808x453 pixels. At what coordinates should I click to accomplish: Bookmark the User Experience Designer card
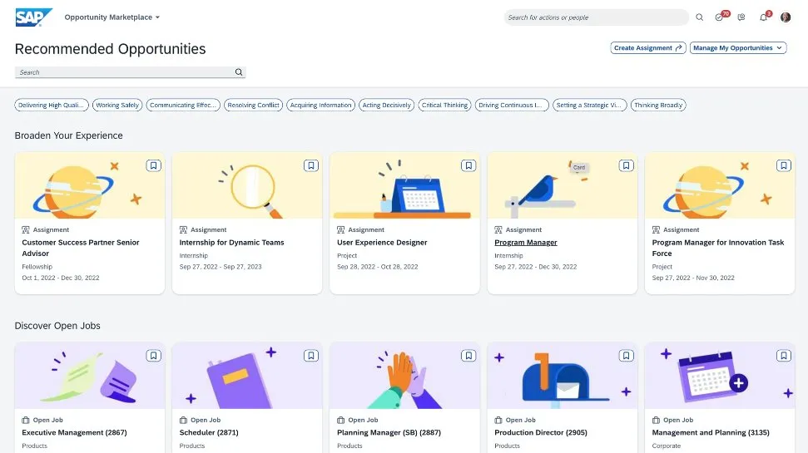click(x=468, y=165)
